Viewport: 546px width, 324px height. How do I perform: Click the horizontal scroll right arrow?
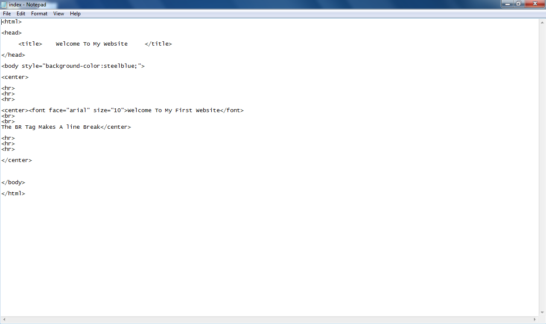coord(535,318)
